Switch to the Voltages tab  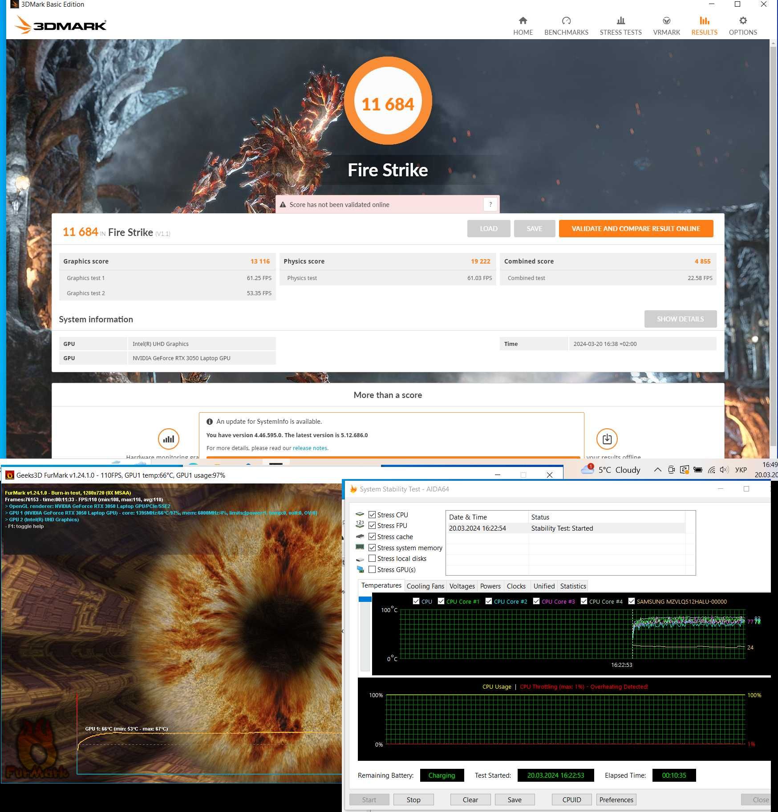(462, 586)
